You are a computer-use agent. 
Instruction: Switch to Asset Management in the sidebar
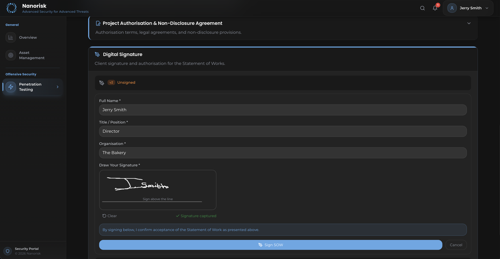[31, 55]
